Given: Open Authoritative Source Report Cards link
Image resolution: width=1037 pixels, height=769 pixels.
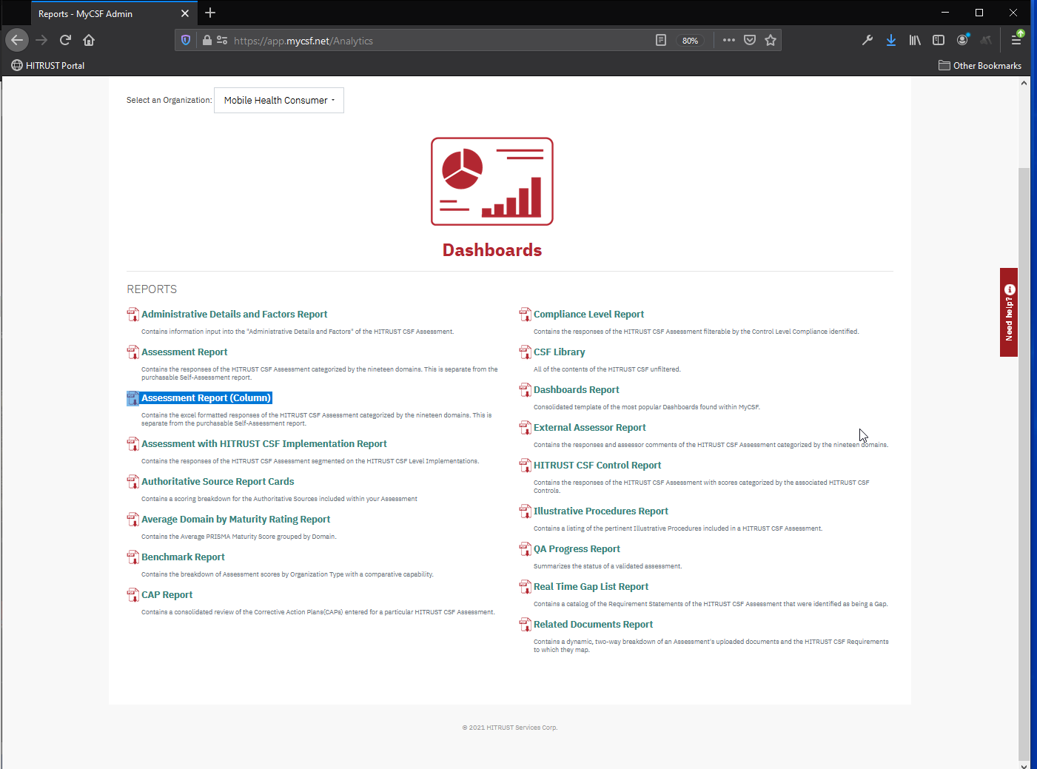Looking at the screenshot, I should (x=218, y=482).
